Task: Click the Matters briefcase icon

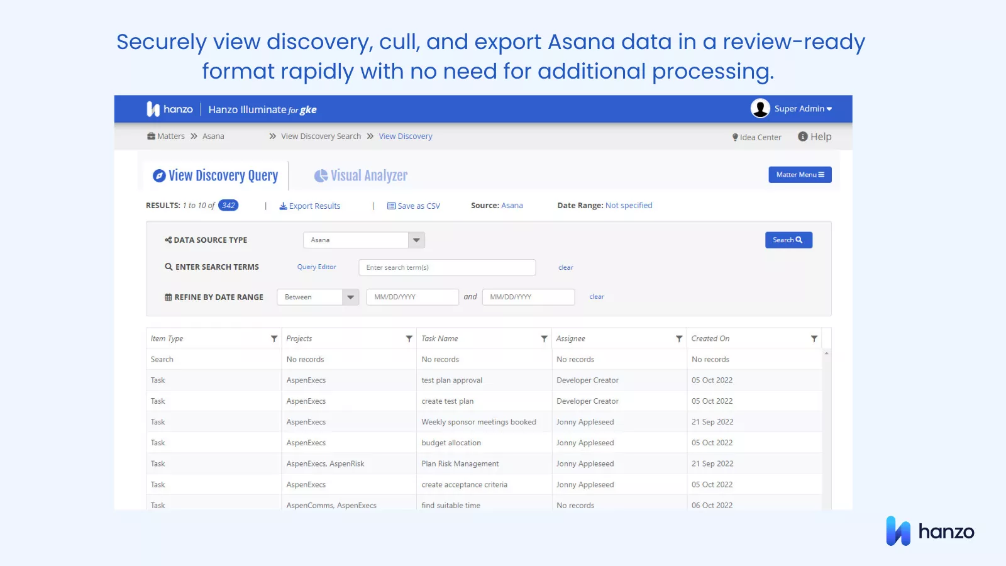Action: point(151,136)
